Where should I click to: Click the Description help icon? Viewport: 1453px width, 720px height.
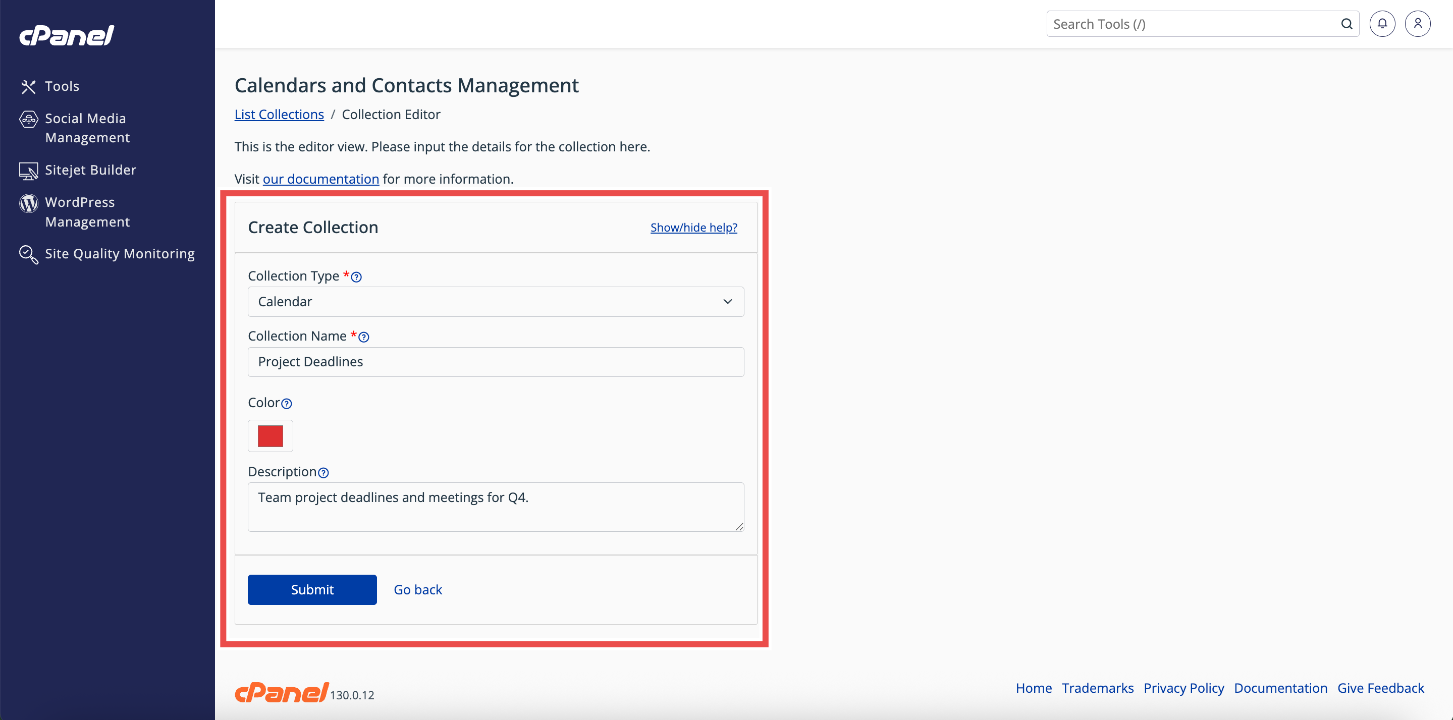323,472
